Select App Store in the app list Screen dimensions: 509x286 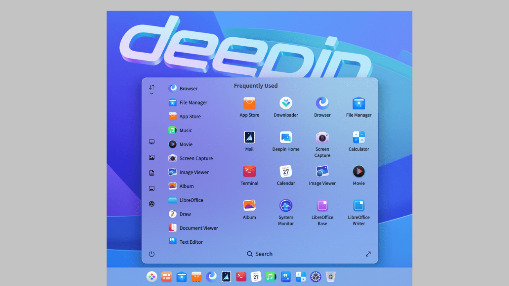[184, 117]
